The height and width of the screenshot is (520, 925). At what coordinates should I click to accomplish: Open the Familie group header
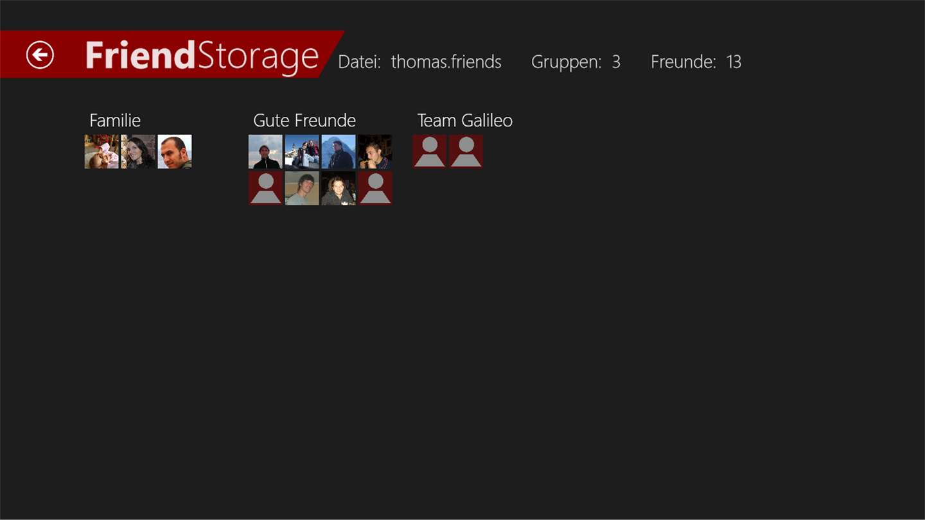[x=115, y=121]
